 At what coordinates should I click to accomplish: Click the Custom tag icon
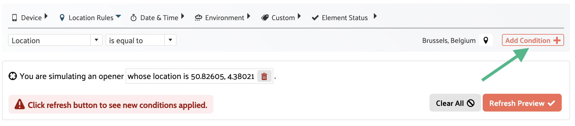point(265,18)
